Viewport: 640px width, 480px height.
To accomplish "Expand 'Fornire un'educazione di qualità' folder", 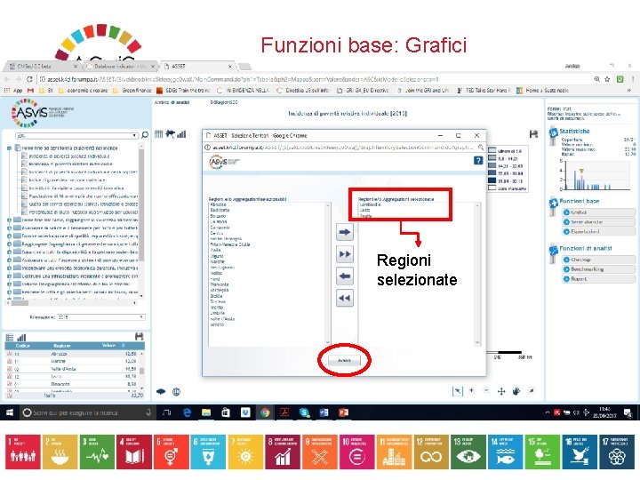I will [x=9, y=236].
